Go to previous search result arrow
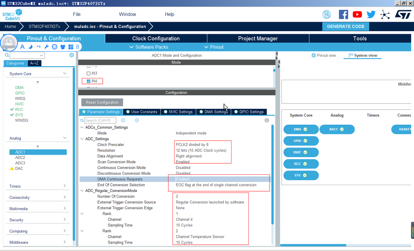This screenshot has width=414, height=251. (x=123, y=120)
